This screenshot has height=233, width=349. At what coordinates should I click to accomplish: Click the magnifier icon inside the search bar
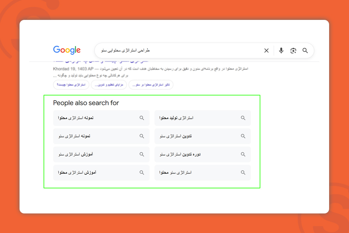click(x=305, y=50)
